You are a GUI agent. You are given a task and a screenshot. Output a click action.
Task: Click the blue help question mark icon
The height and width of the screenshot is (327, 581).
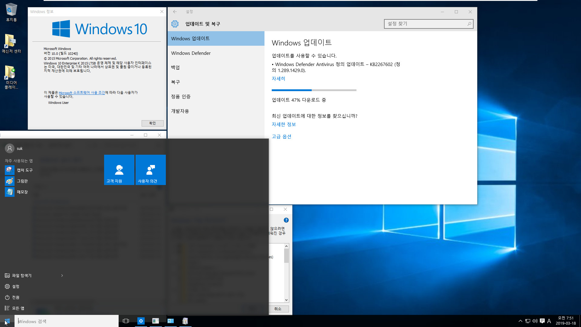coord(286,220)
